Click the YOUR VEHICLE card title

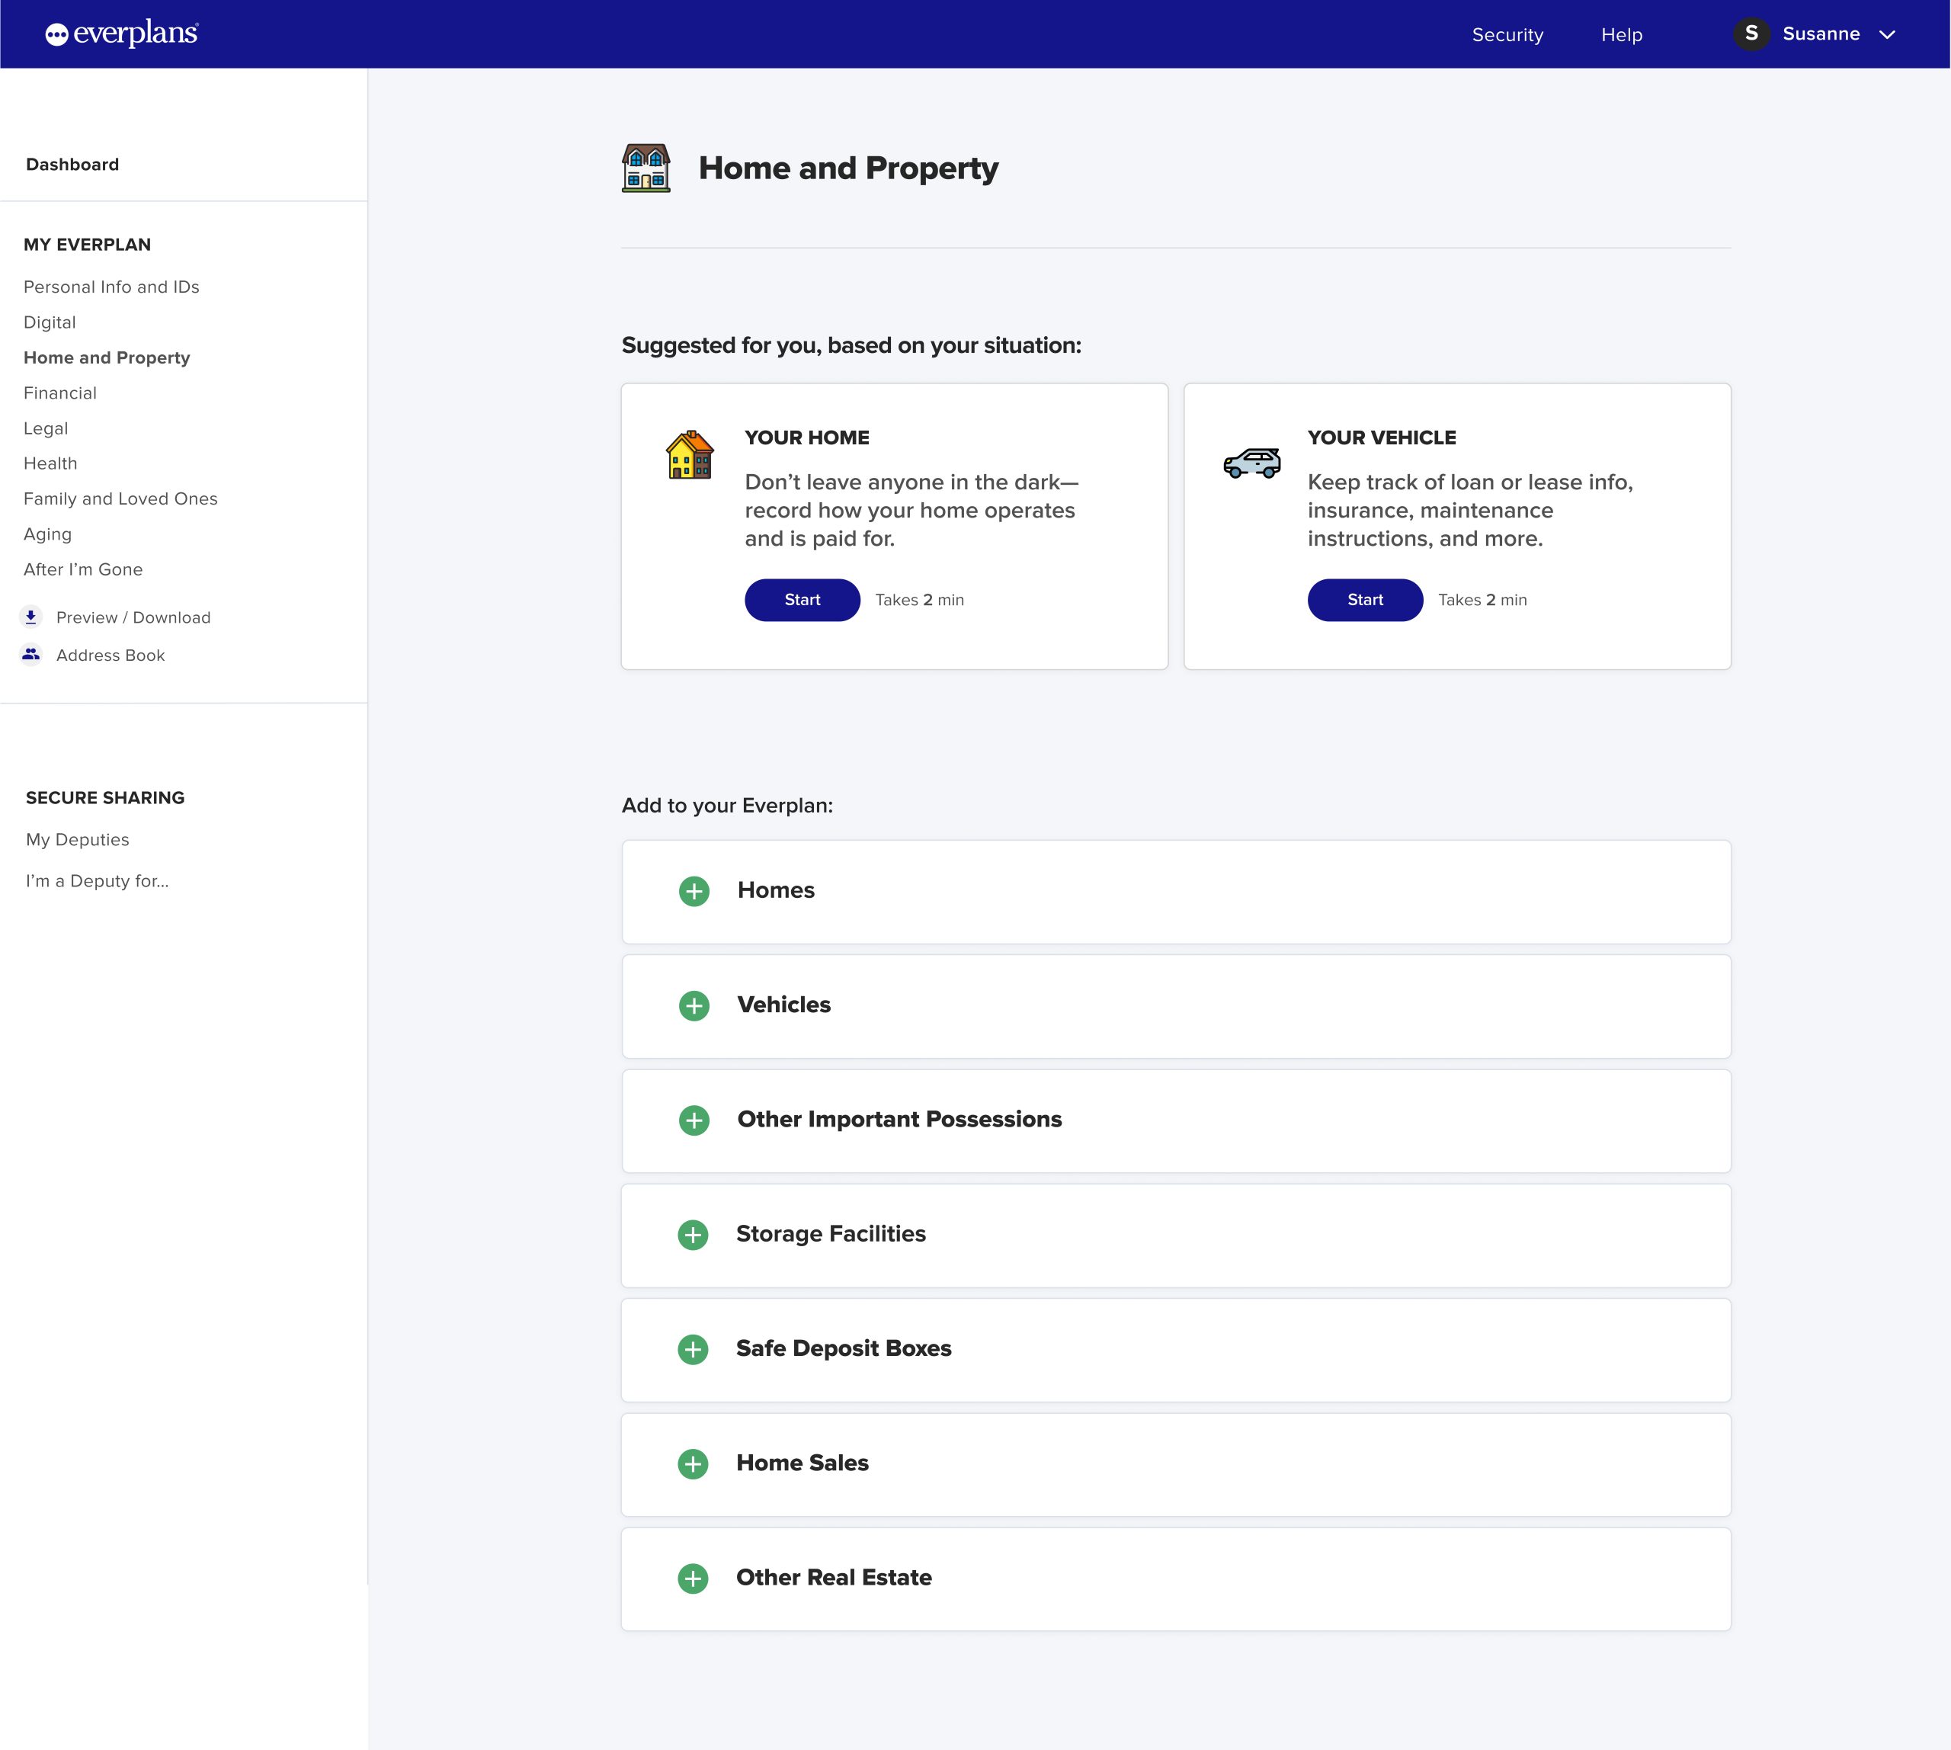pyautogui.click(x=1381, y=437)
